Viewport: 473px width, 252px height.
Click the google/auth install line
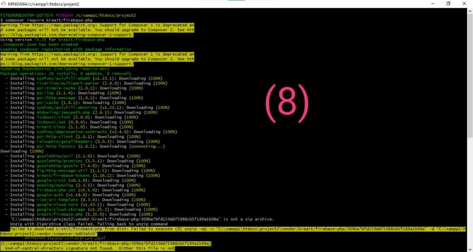coord(70,195)
